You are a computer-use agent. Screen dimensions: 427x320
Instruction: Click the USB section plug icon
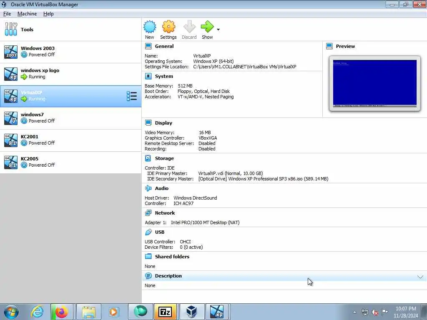click(x=148, y=232)
